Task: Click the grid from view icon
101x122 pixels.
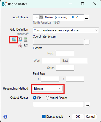Action: (x=20, y=39)
